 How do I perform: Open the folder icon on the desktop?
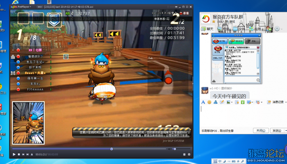32,2
